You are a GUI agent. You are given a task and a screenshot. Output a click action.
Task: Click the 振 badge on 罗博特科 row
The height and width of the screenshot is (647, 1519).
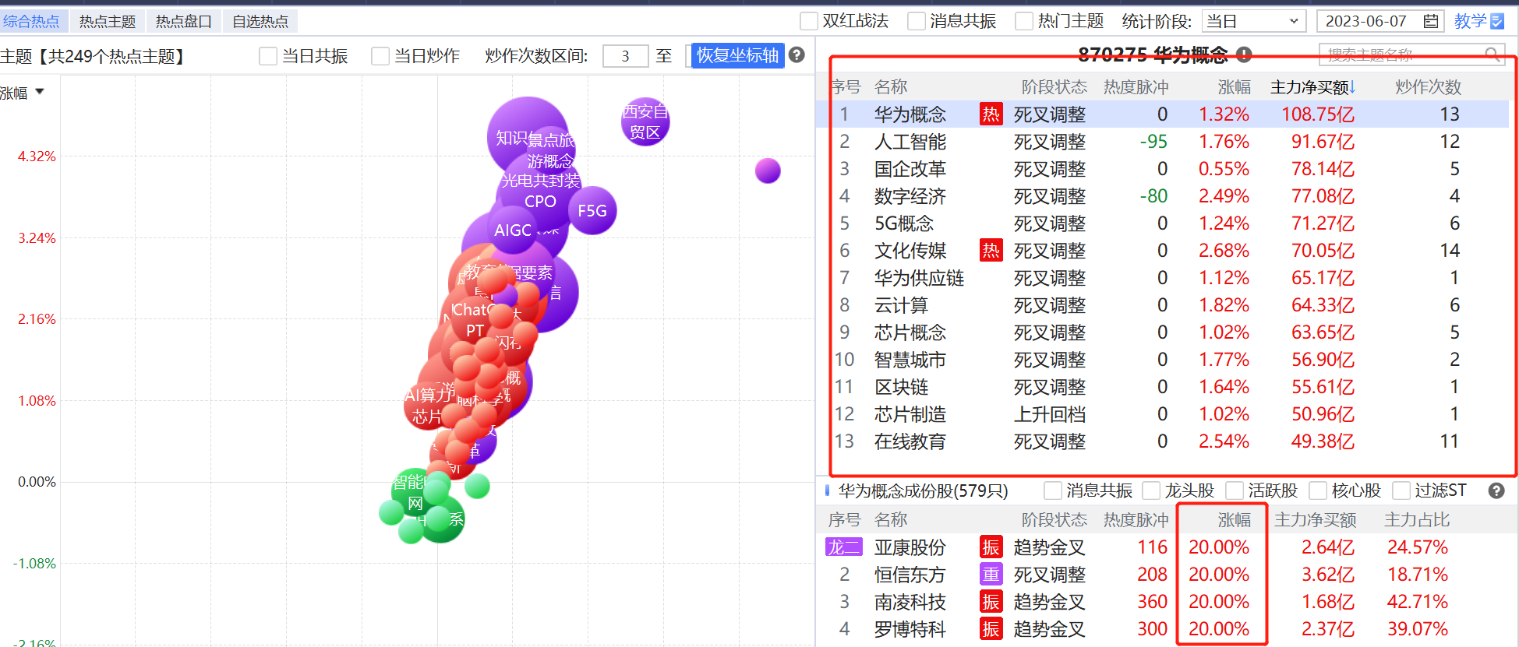click(991, 629)
